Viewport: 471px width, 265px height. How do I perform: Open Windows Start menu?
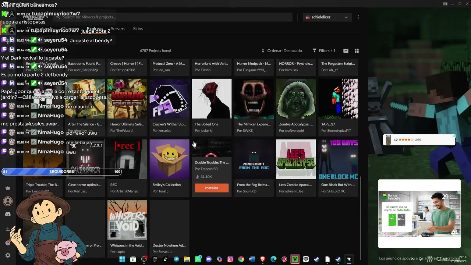pos(122,259)
